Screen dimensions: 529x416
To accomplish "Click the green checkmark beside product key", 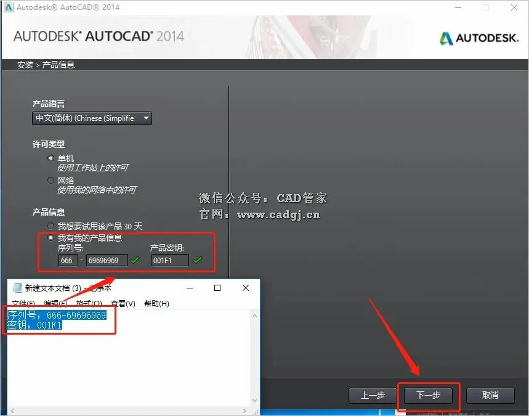I will click(x=197, y=260).
